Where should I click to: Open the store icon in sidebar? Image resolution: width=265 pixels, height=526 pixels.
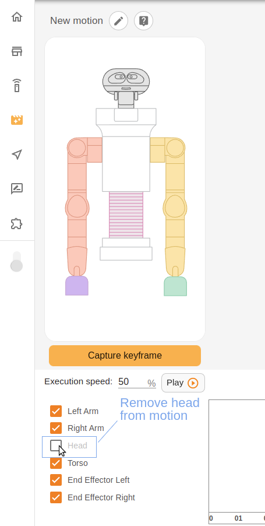(x=17, y=51)
